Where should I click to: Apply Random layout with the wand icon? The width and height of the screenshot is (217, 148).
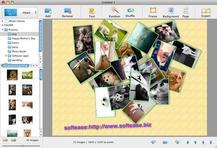tap(114, 13)
